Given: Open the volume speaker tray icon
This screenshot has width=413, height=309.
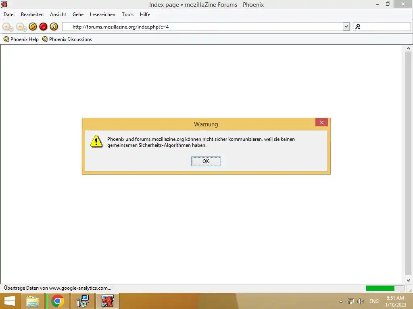Looking at the screenshot, I should point(360,301).
